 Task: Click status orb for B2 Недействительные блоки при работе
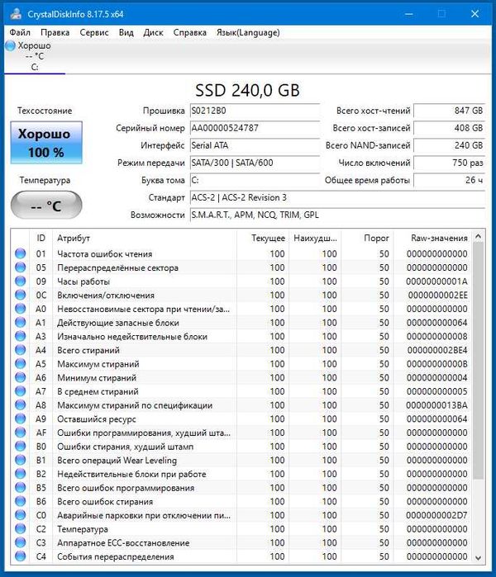click(21, 474)
